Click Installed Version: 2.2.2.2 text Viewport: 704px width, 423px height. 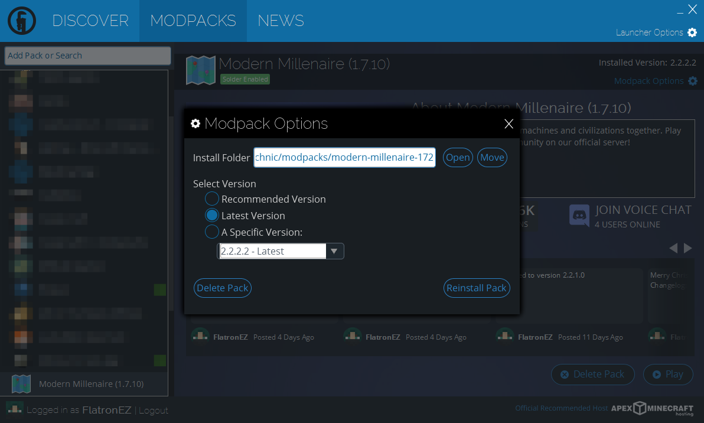pos(647,63)
